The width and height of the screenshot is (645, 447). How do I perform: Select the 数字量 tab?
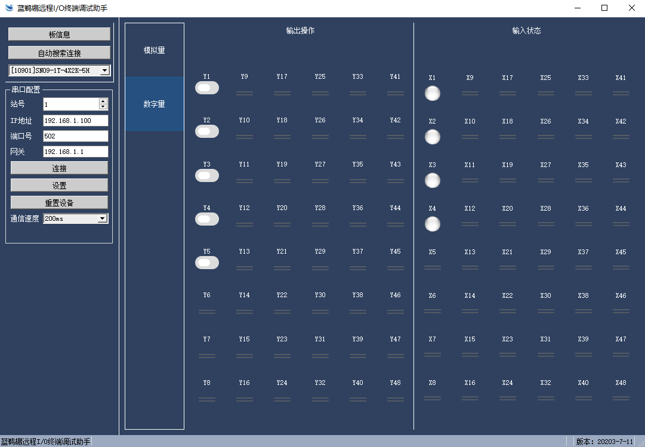point(155,104)
